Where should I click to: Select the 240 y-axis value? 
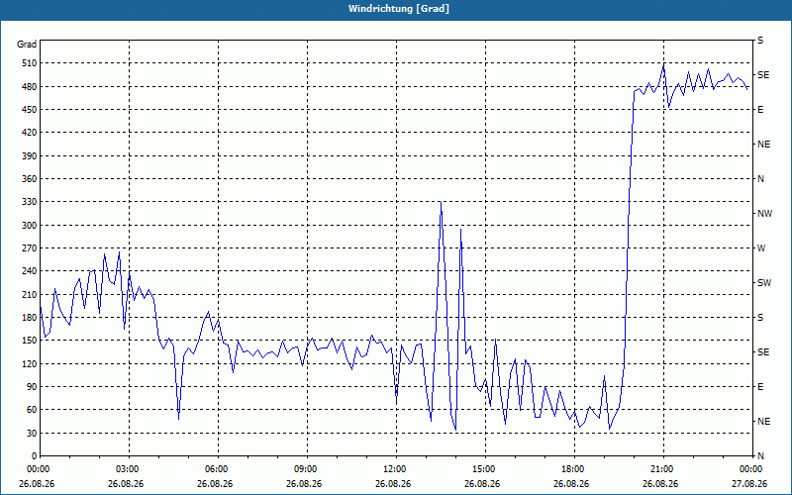30,271
